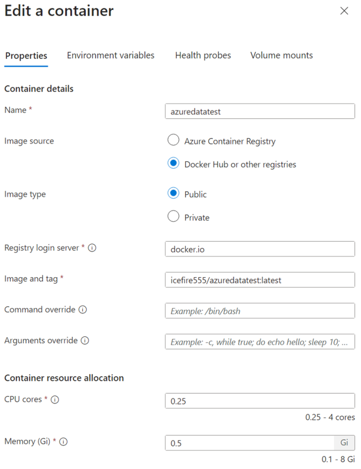The image size is (361, 469).
Task: Select the Public image type option
Action: point(173,193)
